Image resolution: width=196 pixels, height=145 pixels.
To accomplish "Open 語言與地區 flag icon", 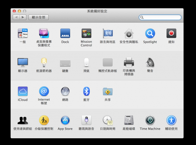I will (x=107, y=33).
